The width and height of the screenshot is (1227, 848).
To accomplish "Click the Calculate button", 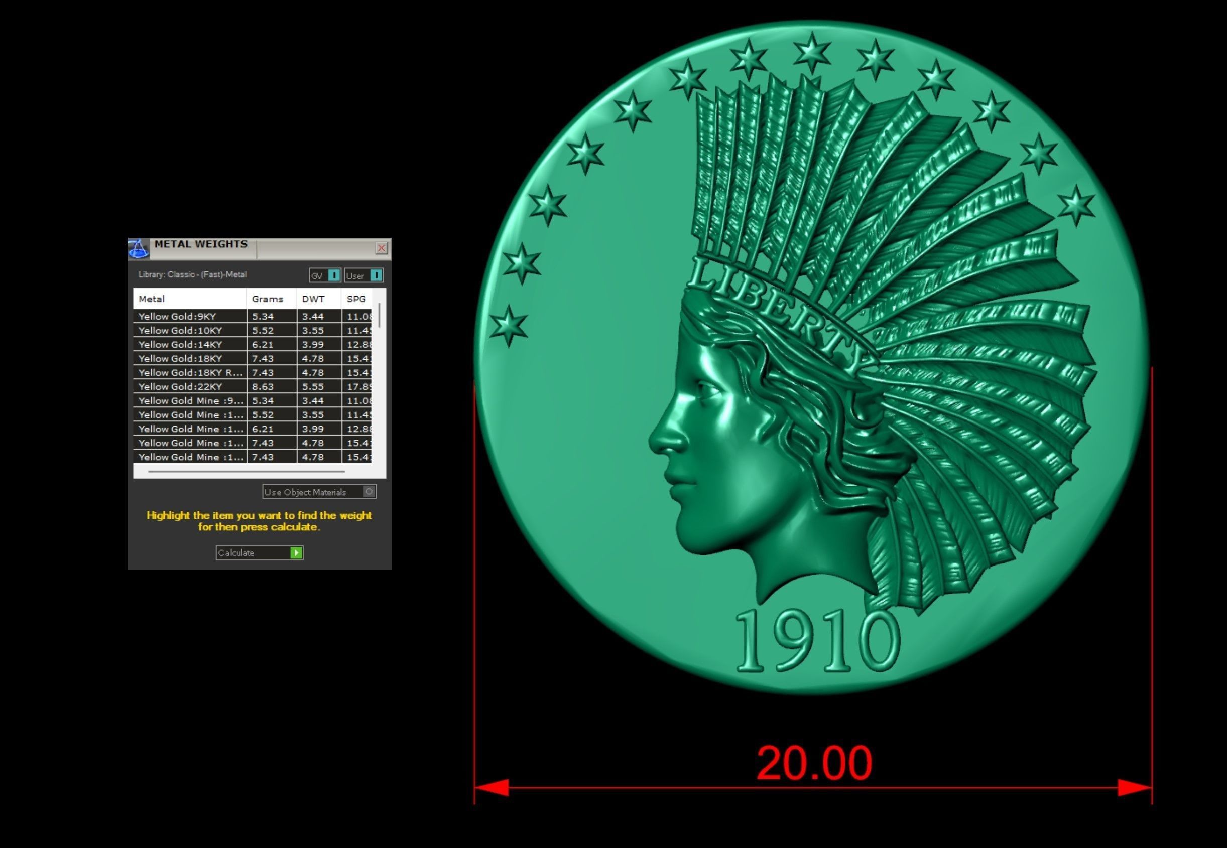I will pos(260,552).
